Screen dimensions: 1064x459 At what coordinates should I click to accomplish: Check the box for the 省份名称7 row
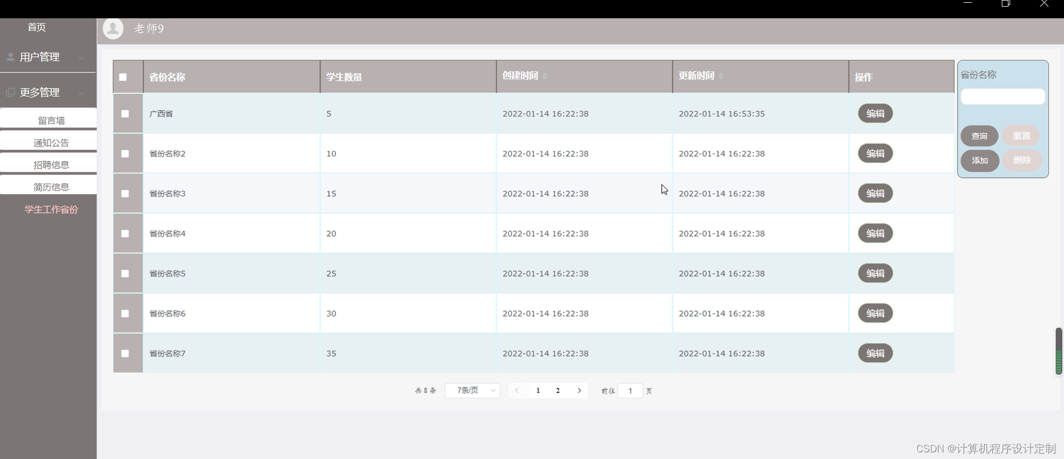coord(125,353)
